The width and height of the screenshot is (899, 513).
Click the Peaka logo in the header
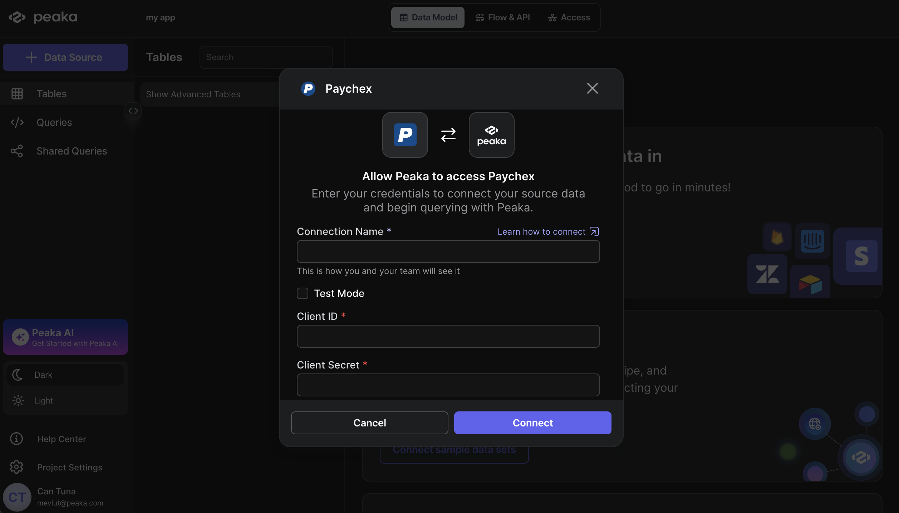pyautogui.click(x=43, y=17)
